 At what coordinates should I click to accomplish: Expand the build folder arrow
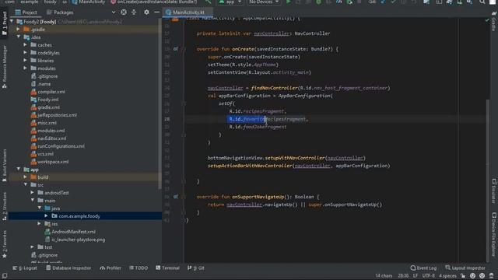25,177
